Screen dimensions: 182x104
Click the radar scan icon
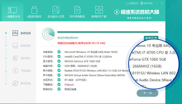coord(48,34)
